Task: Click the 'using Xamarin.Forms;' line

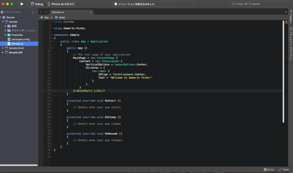Action: [x=70, y=28]
